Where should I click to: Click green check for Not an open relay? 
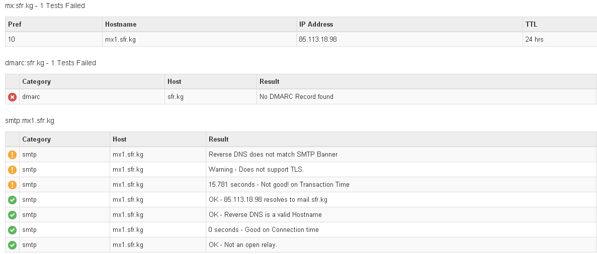[x=12, y=245]
